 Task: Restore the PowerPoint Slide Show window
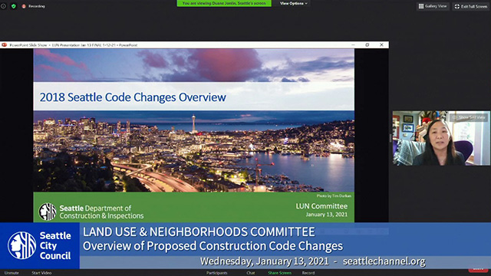(x=367, y=45)
